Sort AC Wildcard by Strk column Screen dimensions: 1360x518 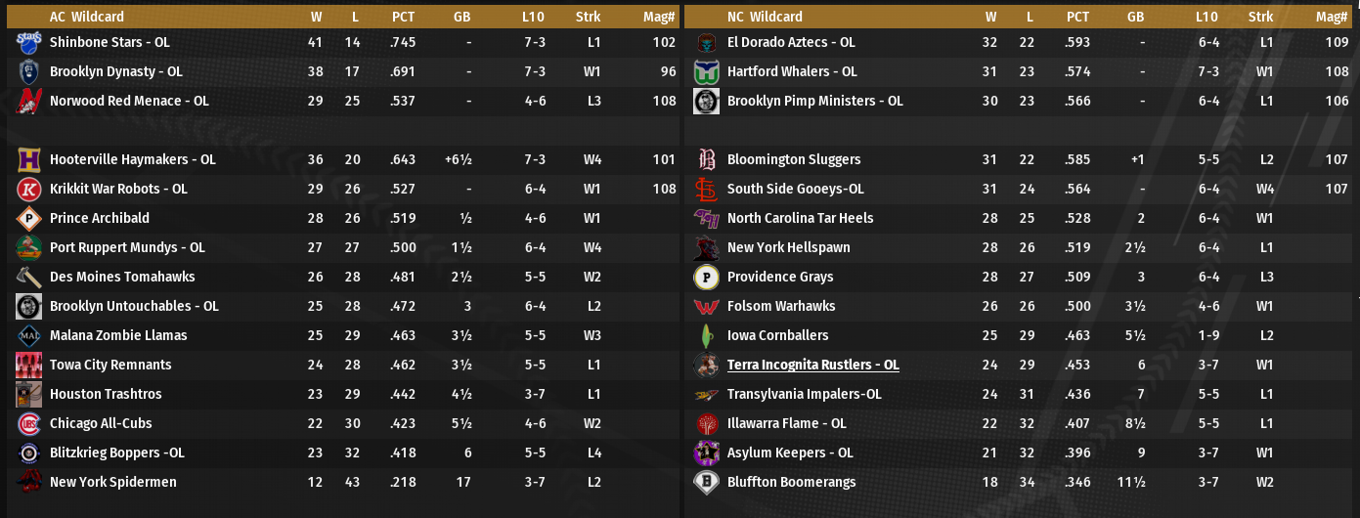588,17
